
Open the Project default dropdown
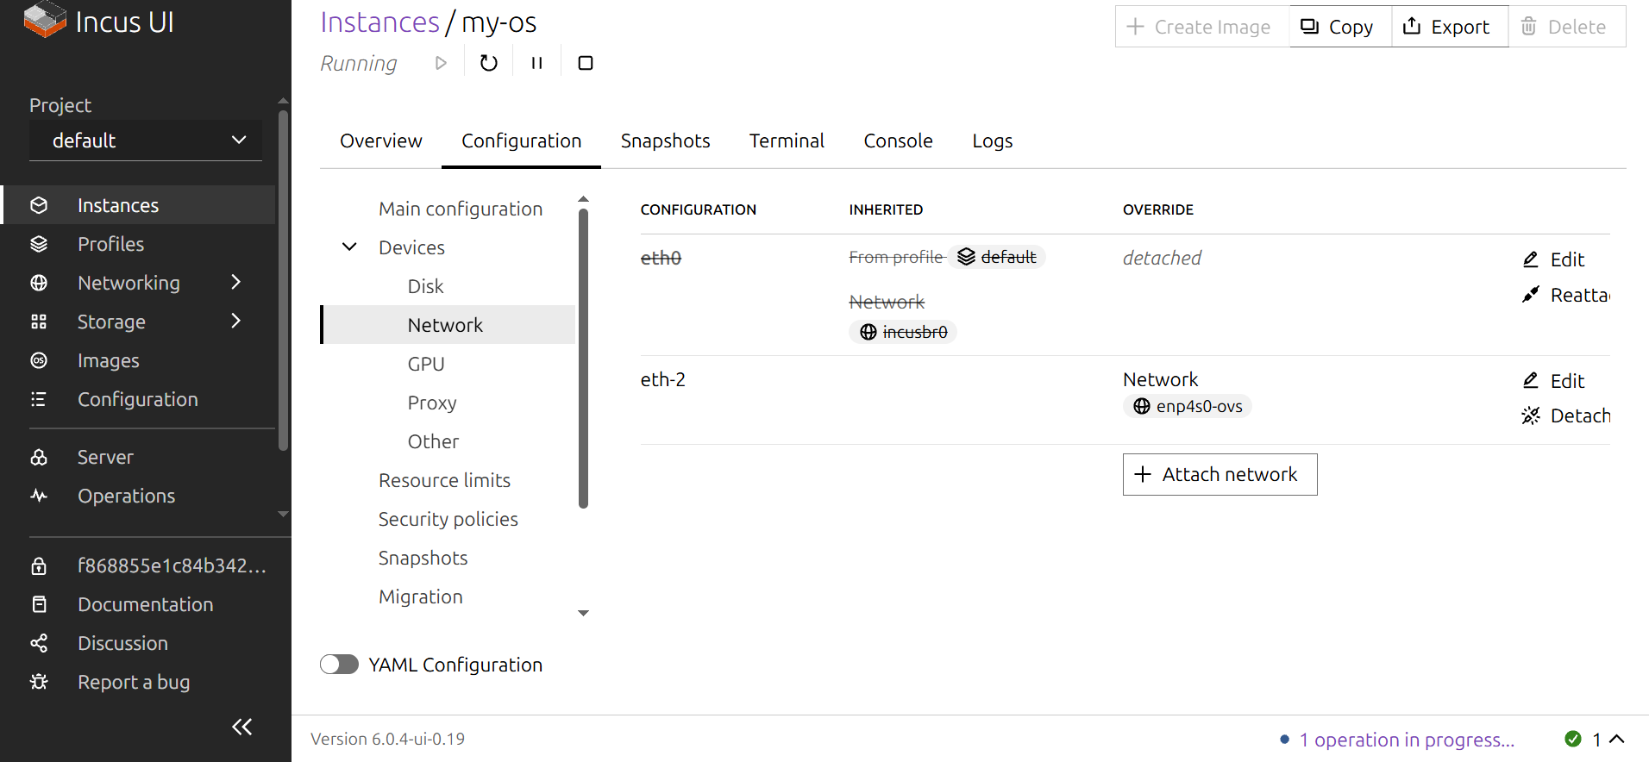146,141
